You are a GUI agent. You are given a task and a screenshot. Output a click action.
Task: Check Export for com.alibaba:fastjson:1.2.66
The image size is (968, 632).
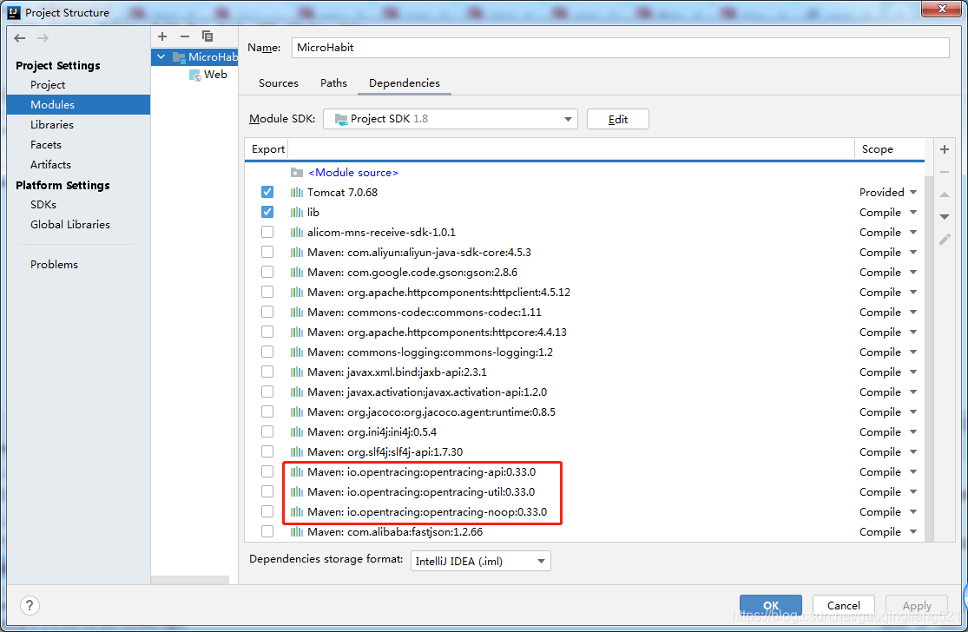point(267,531)
